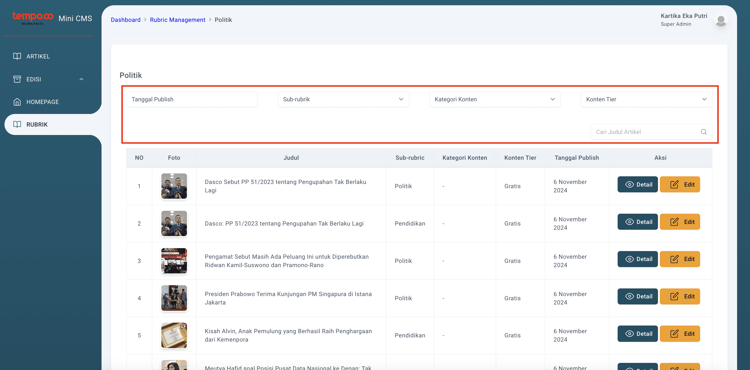750x370 pixels.
Task: Click the EDISI archive icon in sidebar
Action: (x=17, y=79)
